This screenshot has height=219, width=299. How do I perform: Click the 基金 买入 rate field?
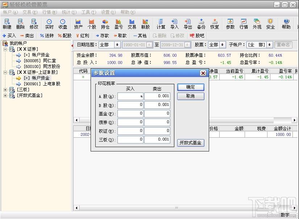pyautogui.click(x=130, y=114)
